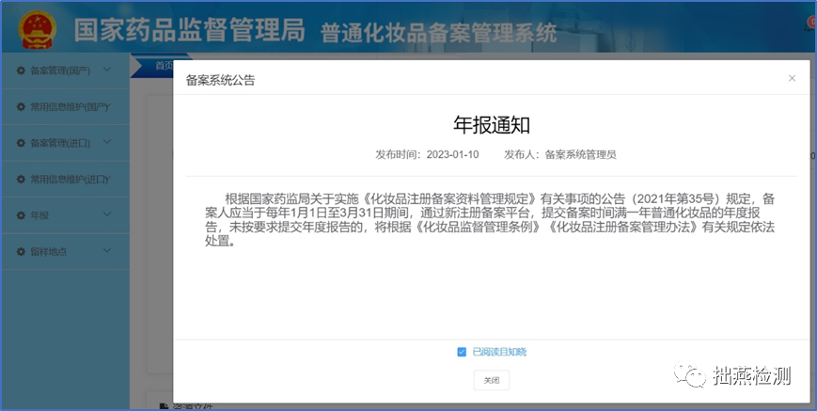The image size is (817, 411).
Task: Click the 普通化妆品备案管理系统 header text
Action: coord(439,33)
